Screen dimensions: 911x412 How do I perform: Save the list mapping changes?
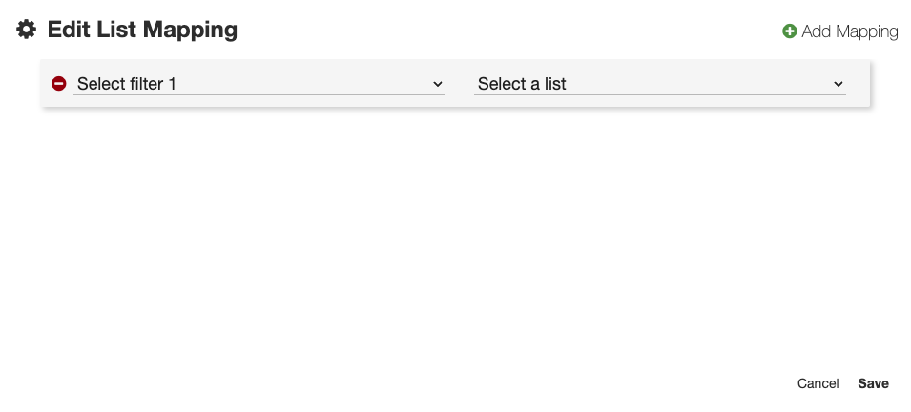(x=873, y=383)
